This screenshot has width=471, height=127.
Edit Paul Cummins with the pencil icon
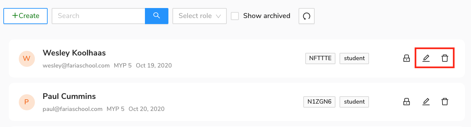[426, 102]
